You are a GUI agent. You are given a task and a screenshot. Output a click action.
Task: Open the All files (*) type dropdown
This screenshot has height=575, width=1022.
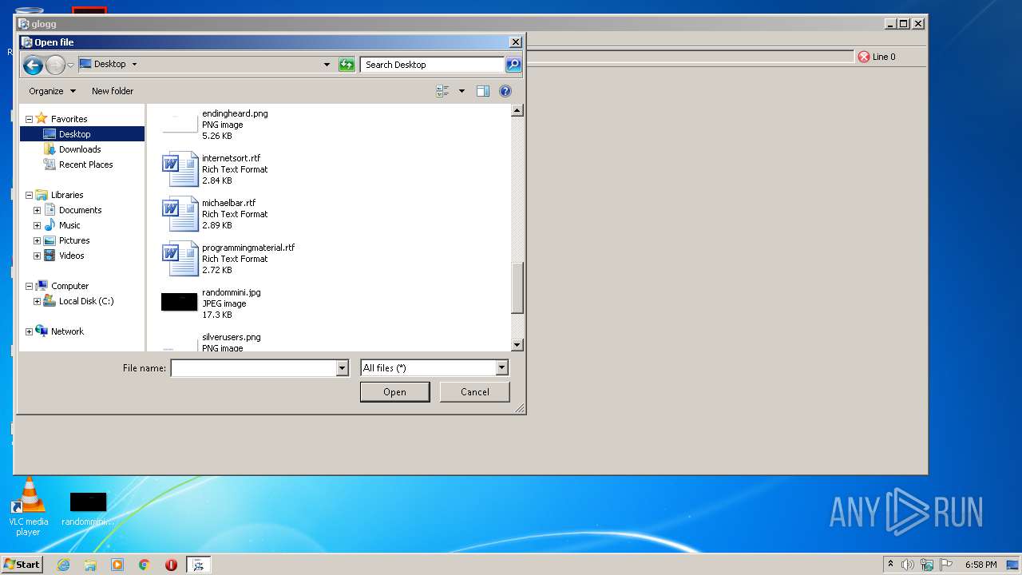[x=434, y=368]
